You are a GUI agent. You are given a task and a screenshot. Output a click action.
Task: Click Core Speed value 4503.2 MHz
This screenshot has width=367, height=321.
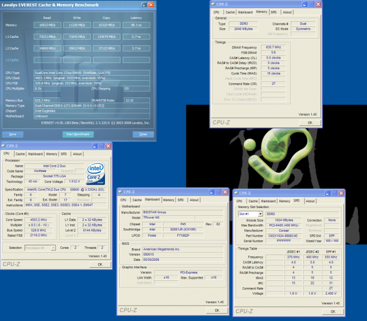[x=38, y=220]
